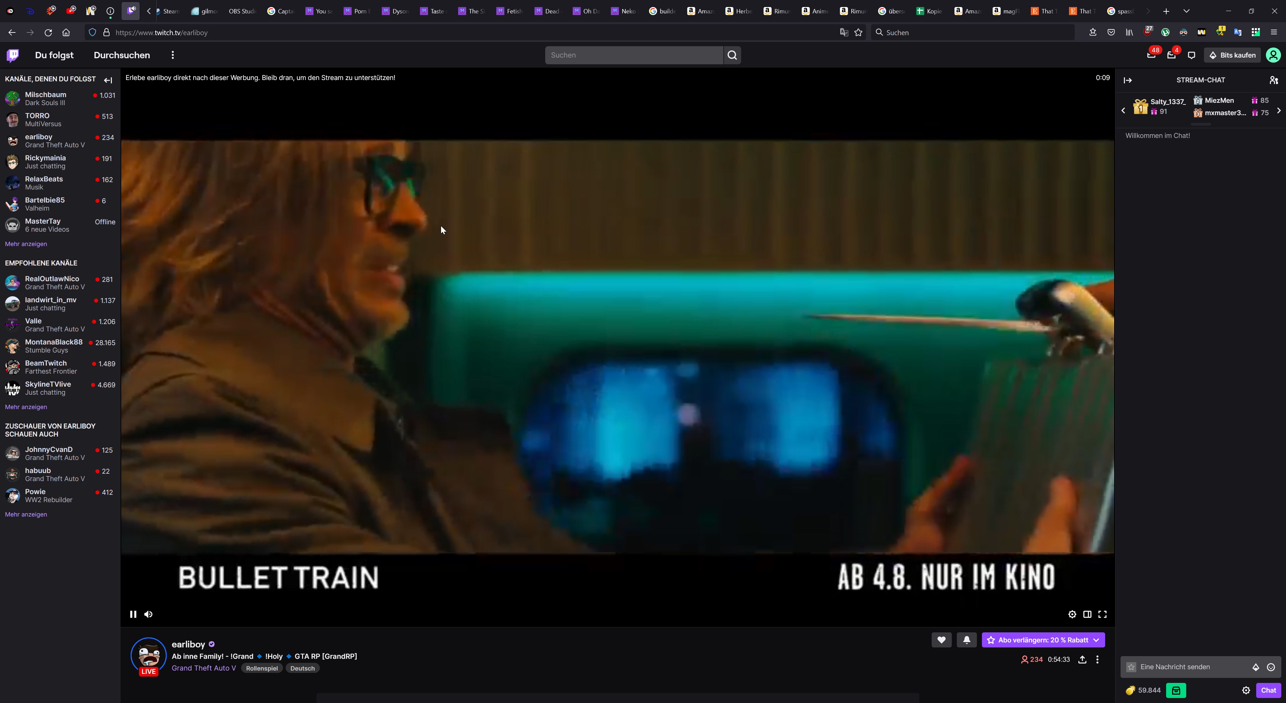Viewport: 1286px width, 703px height.
Task: Open the whispers speech bubble icon
Action: tap(1192, 55)
